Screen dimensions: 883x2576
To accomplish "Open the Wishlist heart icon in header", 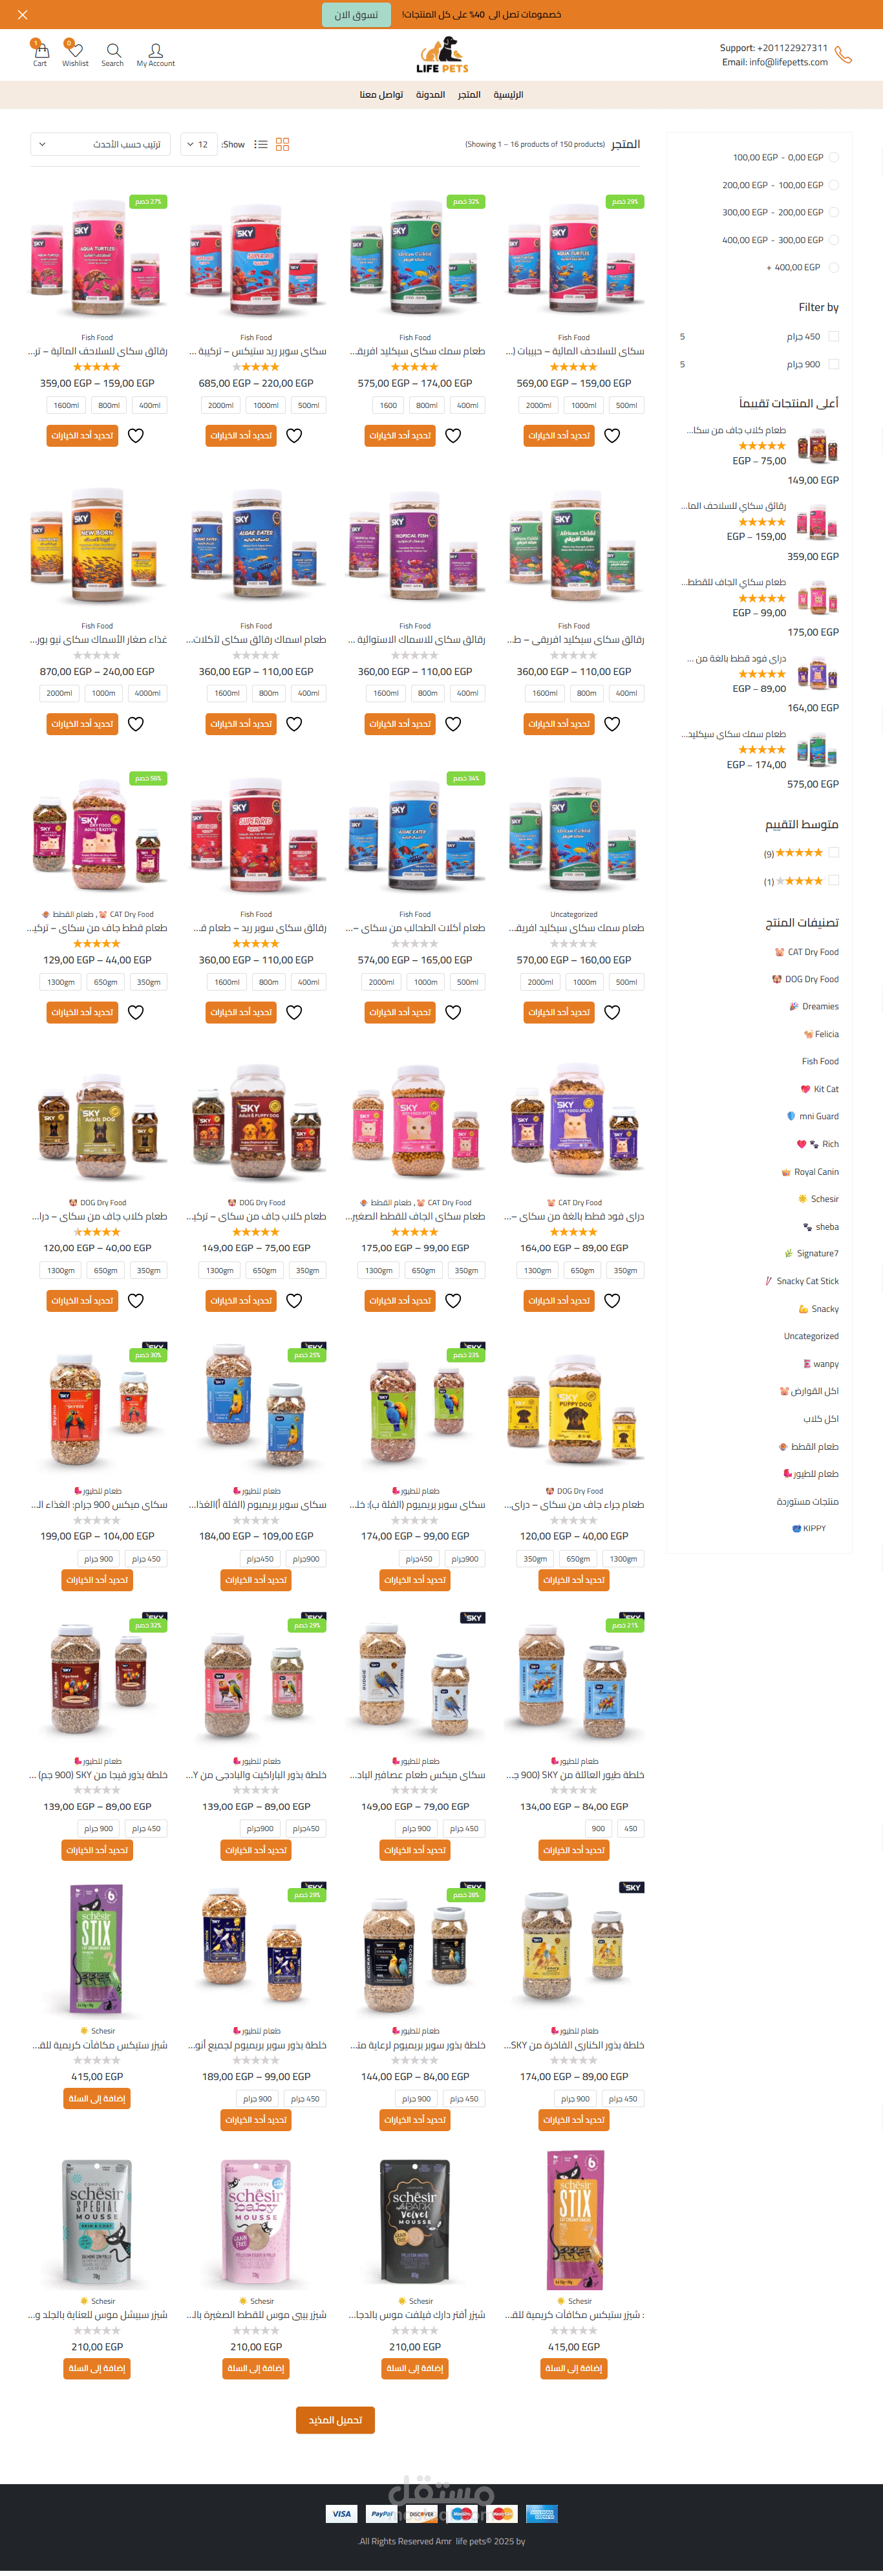I will (75, 52).
